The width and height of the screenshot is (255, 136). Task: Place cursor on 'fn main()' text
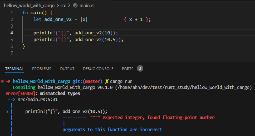(x=34, y=13)
